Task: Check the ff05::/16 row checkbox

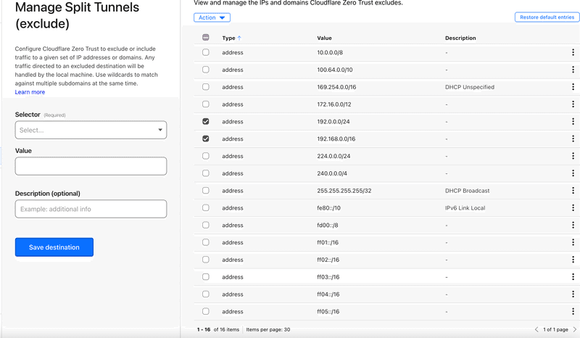Action: point(206,311)
